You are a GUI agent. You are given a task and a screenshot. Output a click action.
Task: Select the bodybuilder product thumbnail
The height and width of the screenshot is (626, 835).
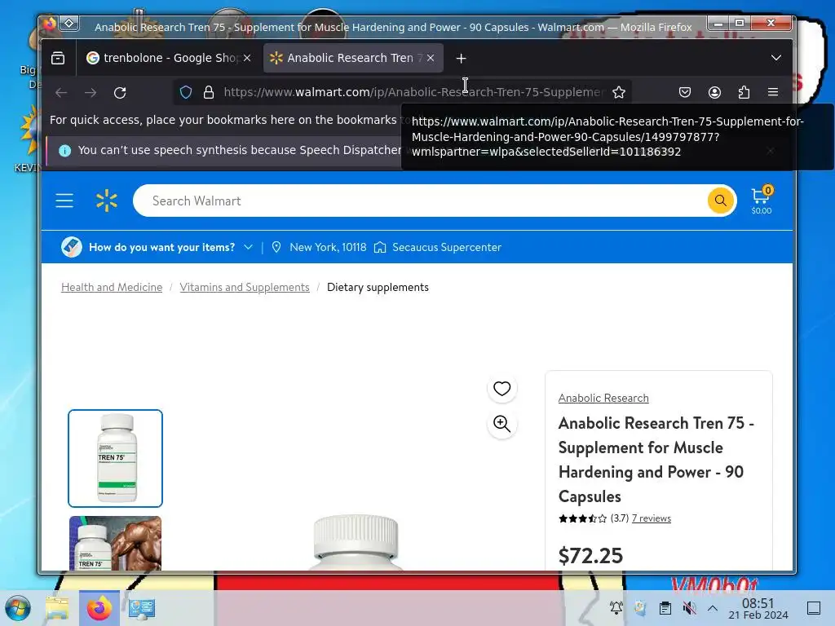pos(116,544)
